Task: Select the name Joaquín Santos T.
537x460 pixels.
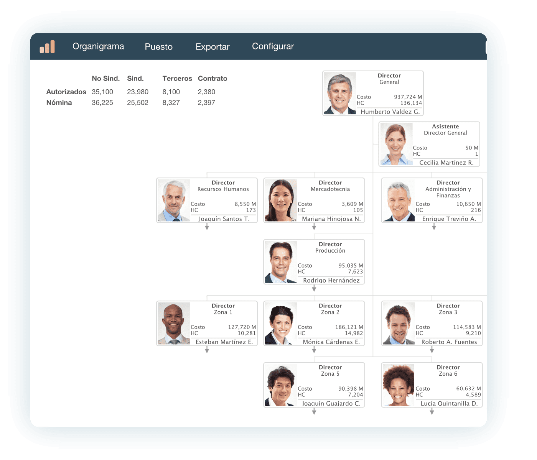Action: 224,219
